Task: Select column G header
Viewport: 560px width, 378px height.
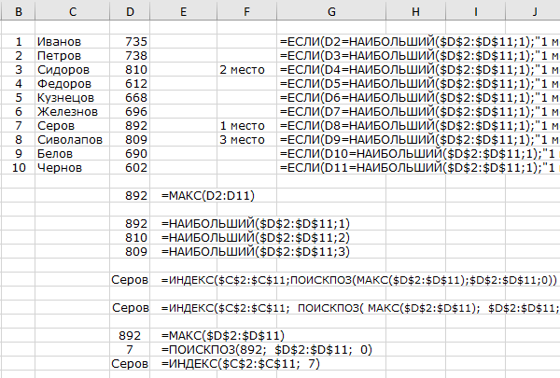Action: click(331, 10)
